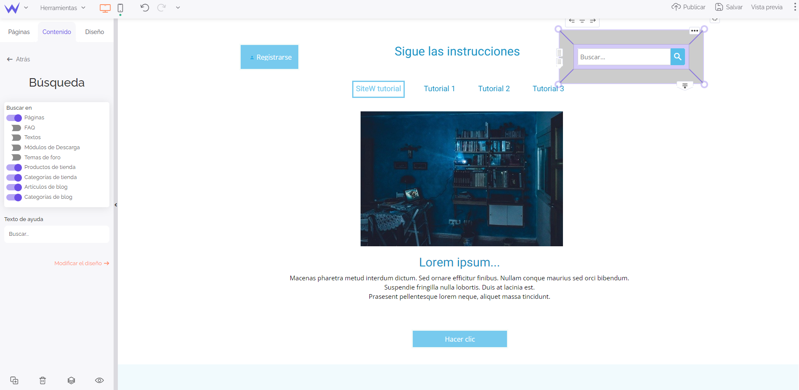Viewport: 799px width, 390px height.
Task: Select the Macenas pharetra paragraph text
Action: coord(459,287)
